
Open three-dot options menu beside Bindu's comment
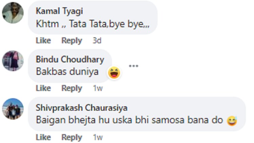pos(133,66)
